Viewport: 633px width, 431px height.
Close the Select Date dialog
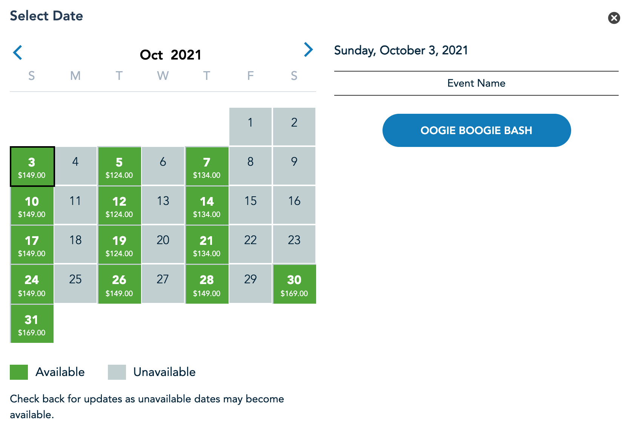tap(614, 18)
